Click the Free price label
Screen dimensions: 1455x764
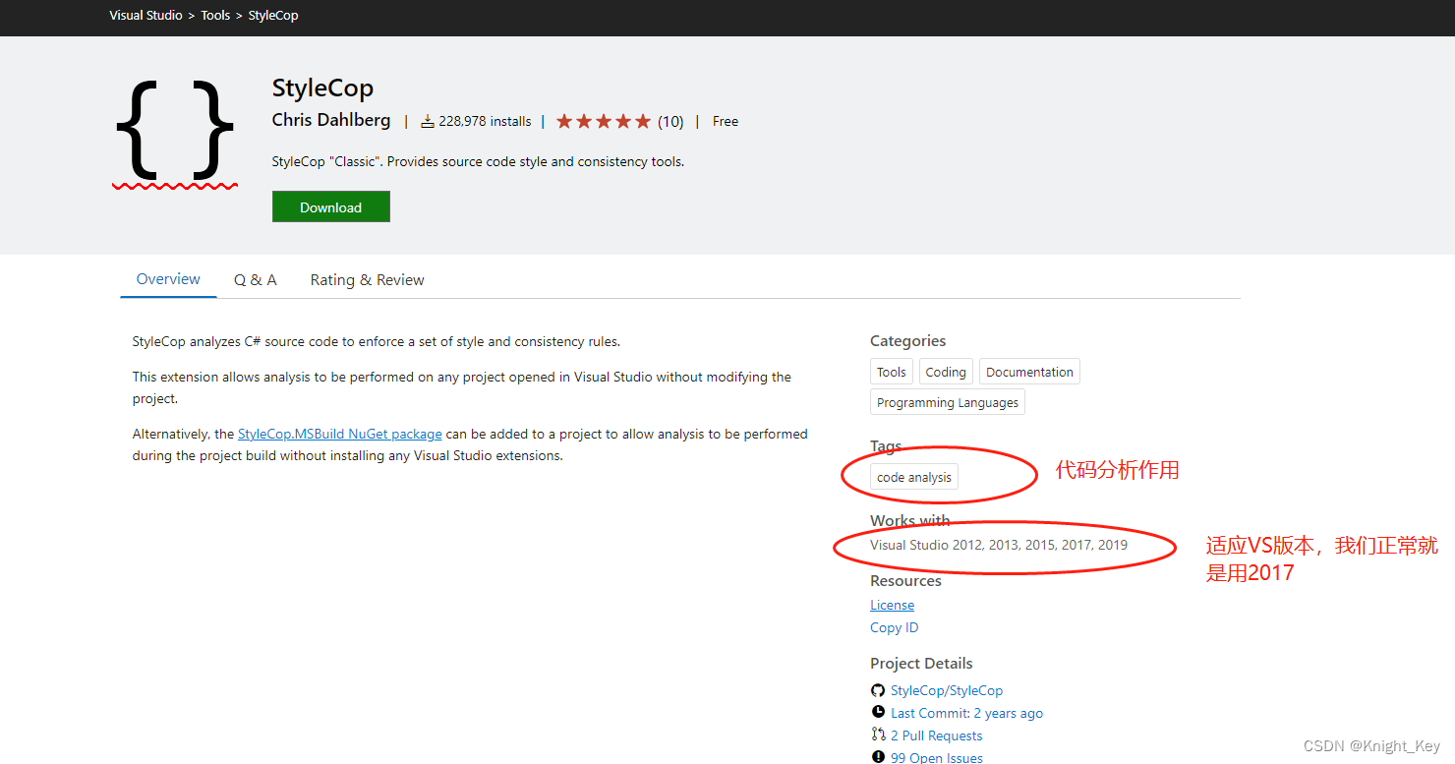726,122
